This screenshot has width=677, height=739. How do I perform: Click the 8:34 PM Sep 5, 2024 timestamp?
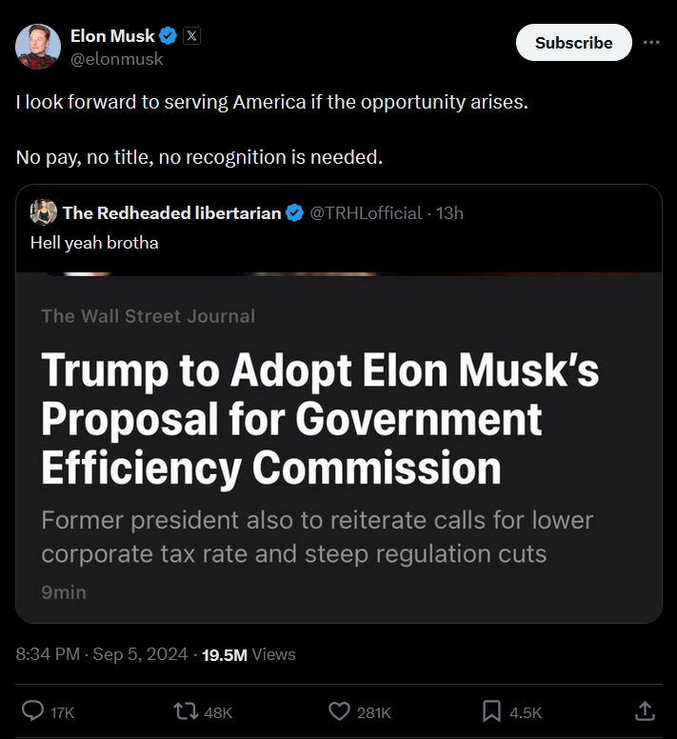click(101, 654)
